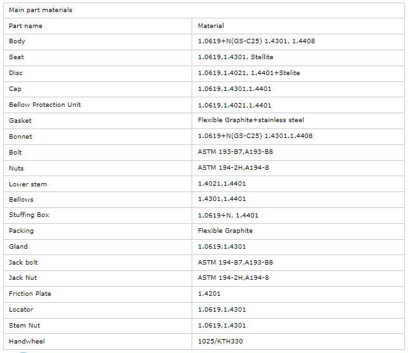The width and height of the screenshot is (408, 353).
Task: Select the Disc row label
Action: tap(16, 73)
